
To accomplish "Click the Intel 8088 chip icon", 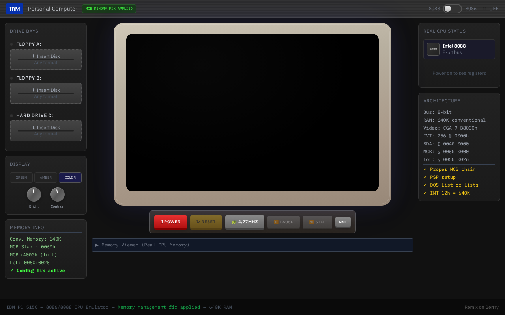I will point(433,49).
